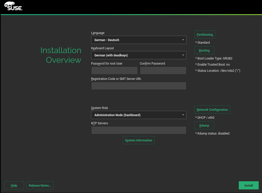The image size is (262, 193).
Task: Show the Release Notes
Action: [x=40, y=186]
